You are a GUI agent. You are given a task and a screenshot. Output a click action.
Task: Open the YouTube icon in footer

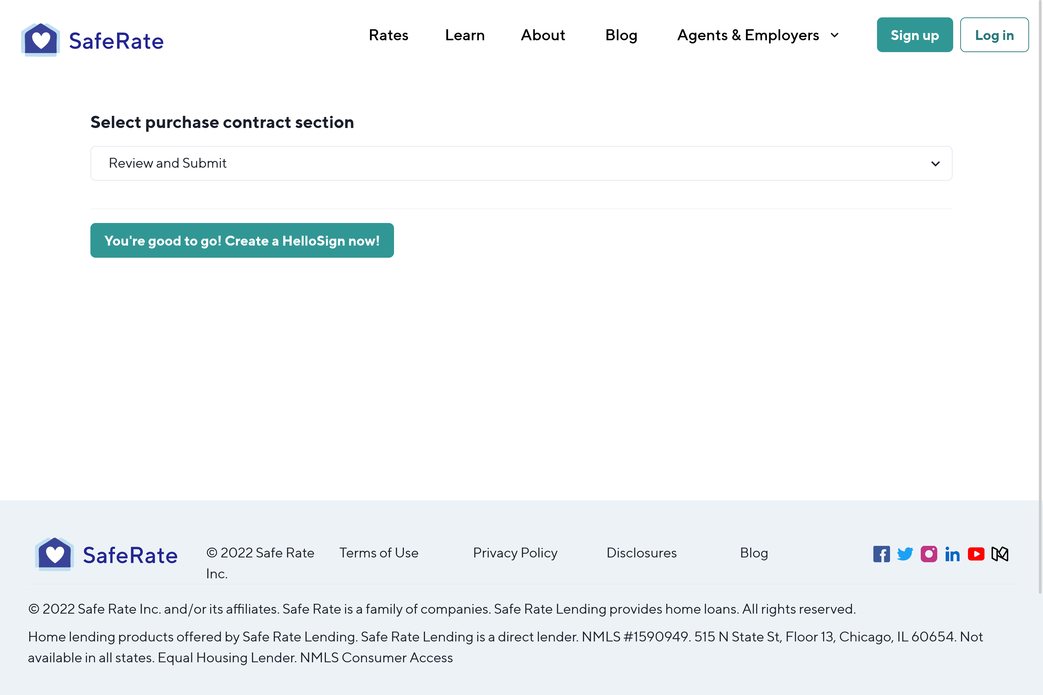[976, 554]
